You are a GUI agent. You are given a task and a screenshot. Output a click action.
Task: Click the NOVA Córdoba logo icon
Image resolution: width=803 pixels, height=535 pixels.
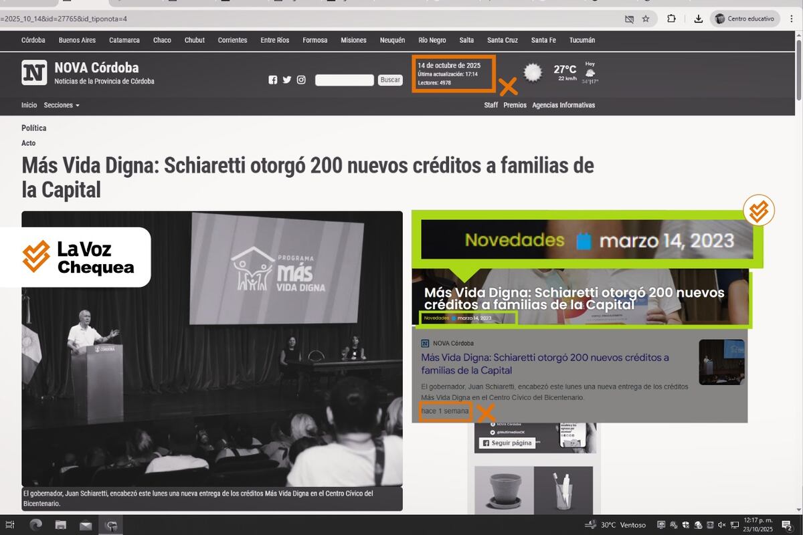pos(34,72)
